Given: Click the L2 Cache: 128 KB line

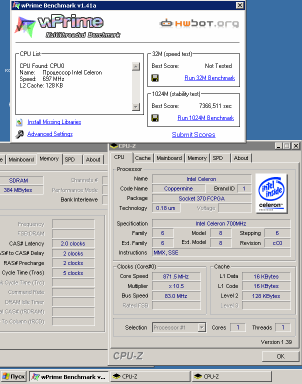Looking at the screenshot, I should (x=41, y=85).
